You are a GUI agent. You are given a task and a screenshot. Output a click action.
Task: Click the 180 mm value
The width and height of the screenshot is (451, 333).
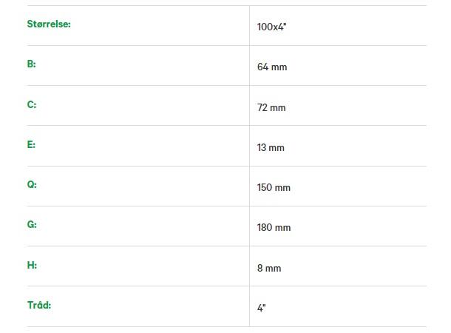click(x=274, y=227)
